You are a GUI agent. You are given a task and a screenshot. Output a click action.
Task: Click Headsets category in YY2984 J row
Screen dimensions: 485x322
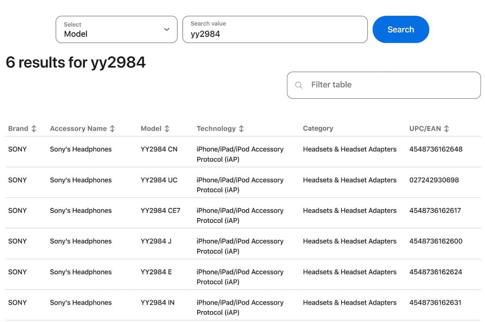click(350, 241)
